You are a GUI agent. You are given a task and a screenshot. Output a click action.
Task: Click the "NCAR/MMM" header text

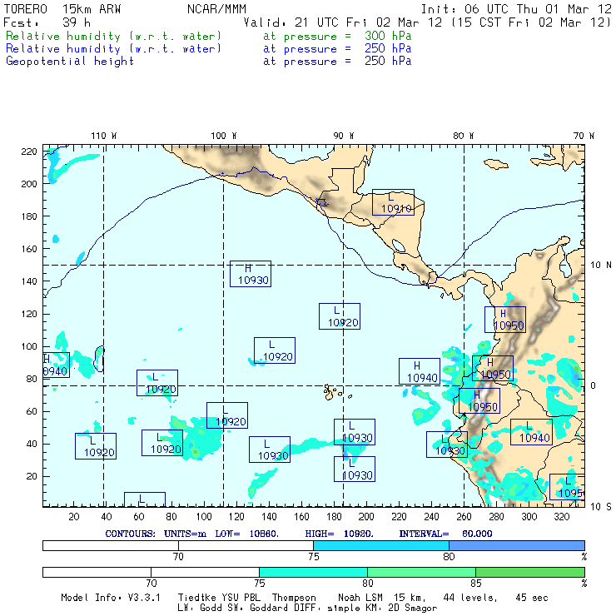pyautogui.click(x=216, y=9)
